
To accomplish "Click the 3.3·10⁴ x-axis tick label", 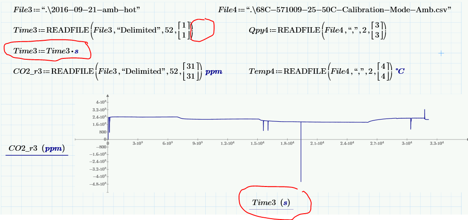I will click(437, 143).
